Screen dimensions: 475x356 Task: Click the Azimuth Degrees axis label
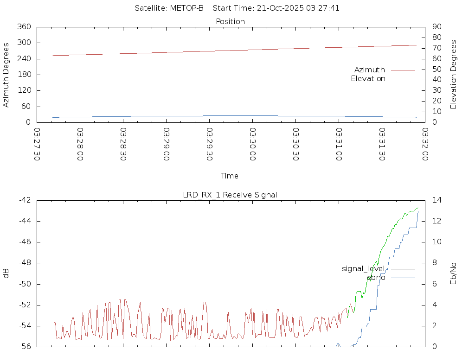point(6,75)
